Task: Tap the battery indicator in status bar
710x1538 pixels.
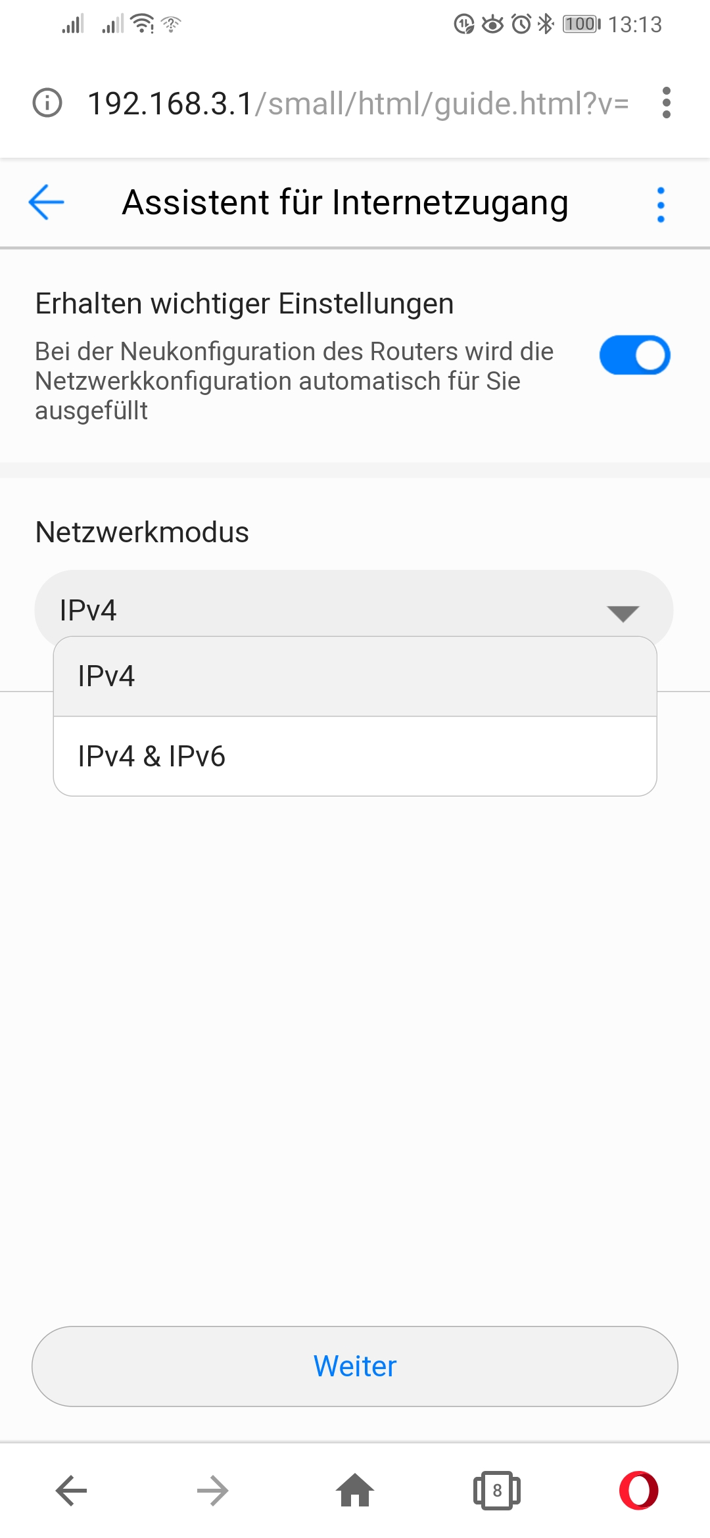Action: point(581,24)
